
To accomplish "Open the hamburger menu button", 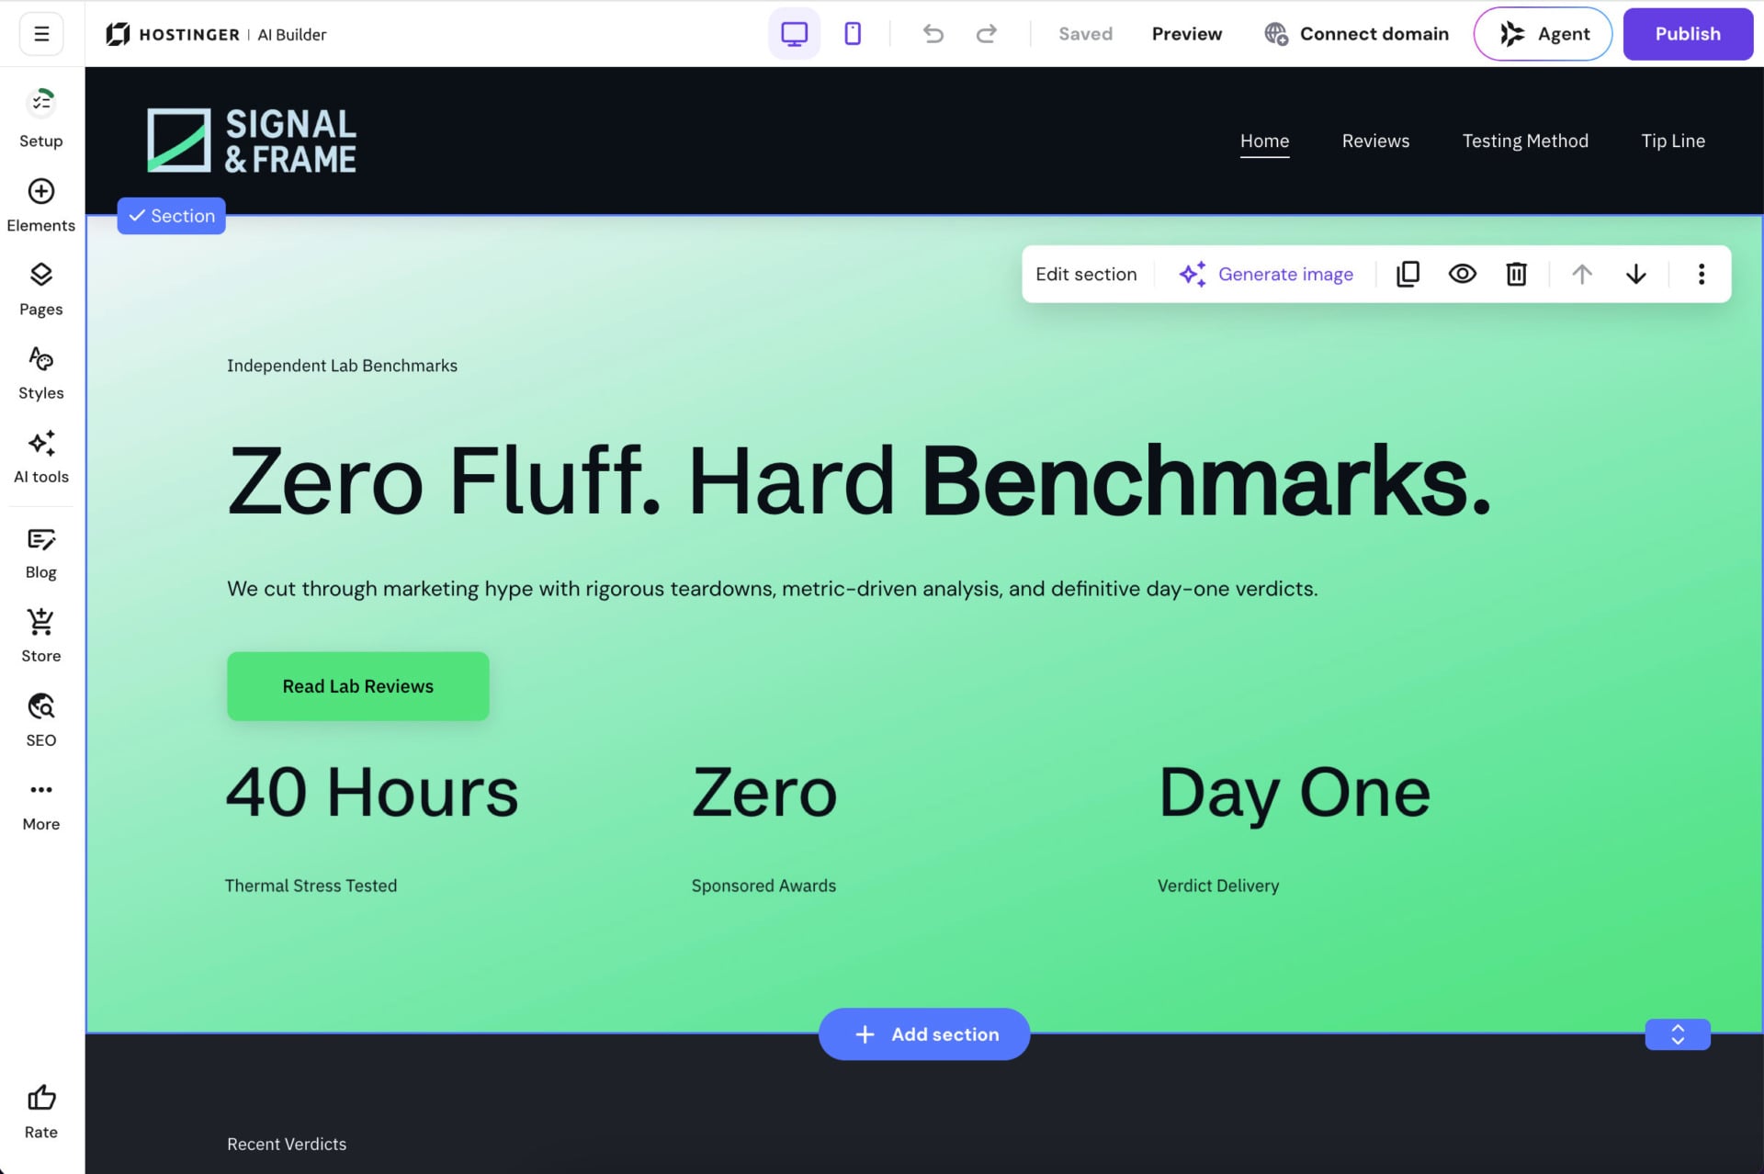I will click(41, 34).
